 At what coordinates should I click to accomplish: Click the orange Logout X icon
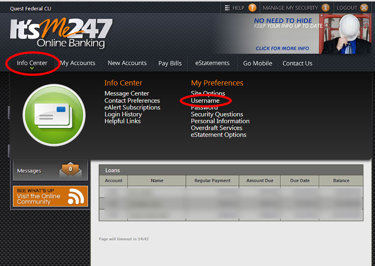pyautogui.click(x=364, y=8)
